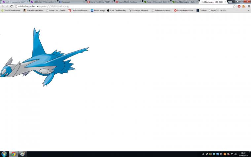Viewport: 251px width, 157px height.
Task: Switch to the Media Markt tab
Action: click(128, 2)
